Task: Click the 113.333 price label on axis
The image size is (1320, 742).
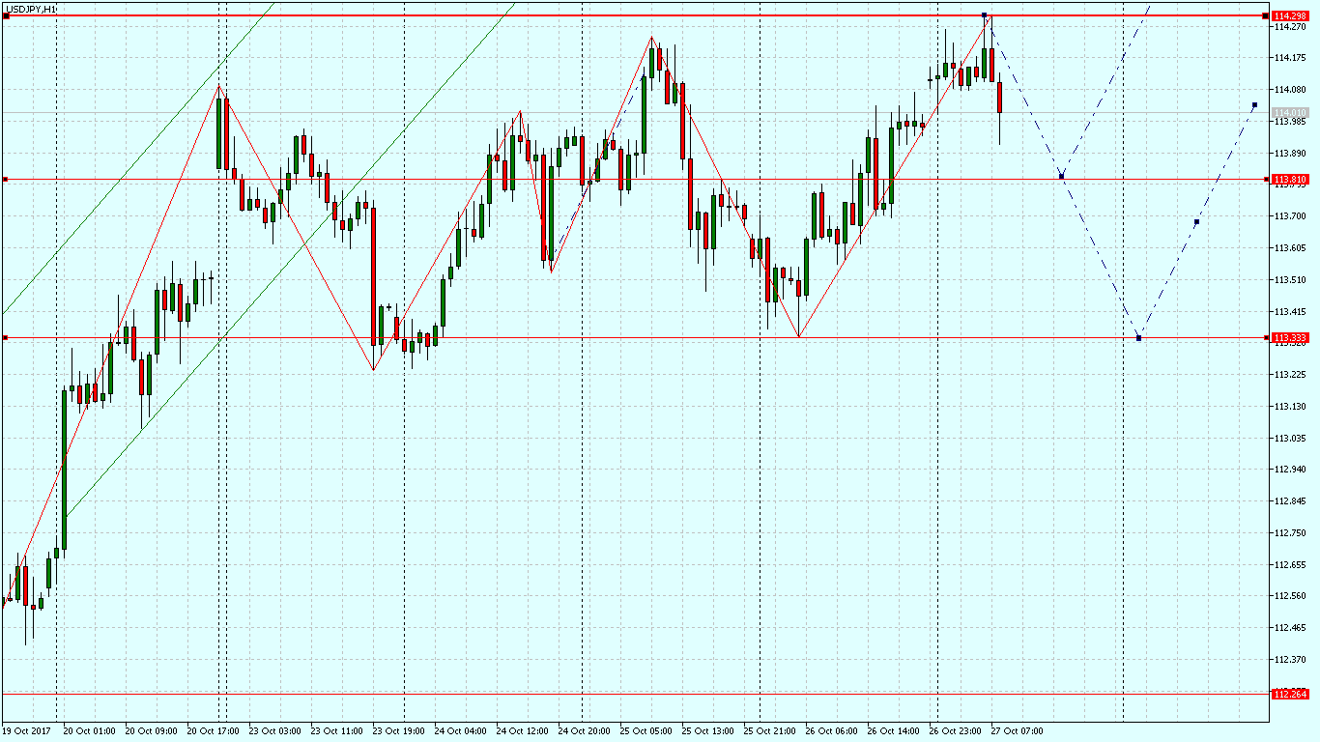Action: click(x=1290, y=338)
